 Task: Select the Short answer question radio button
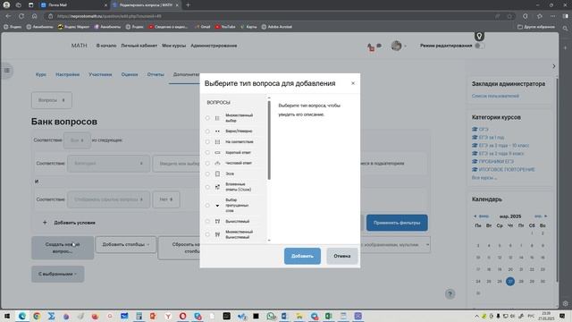[207, 153]
